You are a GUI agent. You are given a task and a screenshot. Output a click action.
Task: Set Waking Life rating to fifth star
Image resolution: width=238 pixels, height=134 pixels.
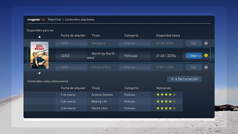174,101
